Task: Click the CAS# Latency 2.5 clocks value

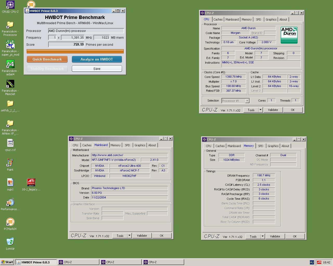Action: pyautogui.click(x=264, y=185)
